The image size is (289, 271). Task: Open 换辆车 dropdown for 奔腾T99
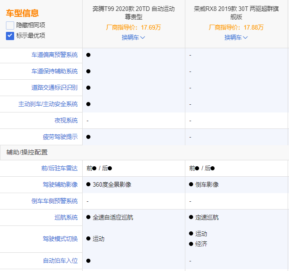133,37
